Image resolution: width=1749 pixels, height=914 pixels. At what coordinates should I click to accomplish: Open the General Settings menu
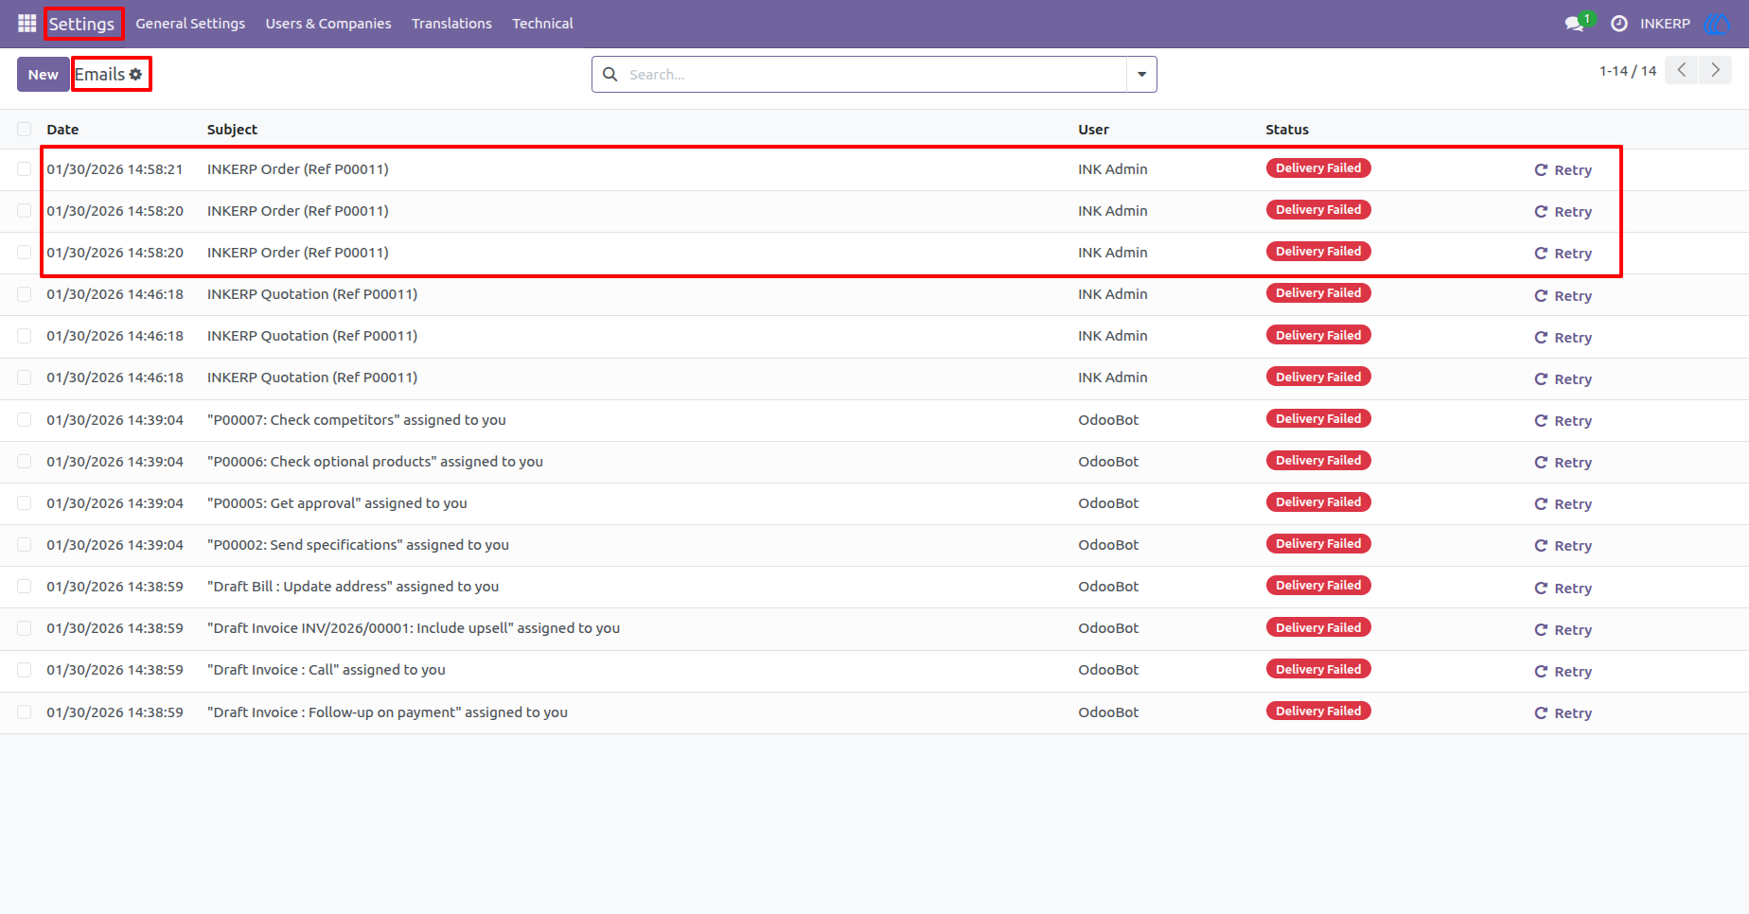(190, 24)
